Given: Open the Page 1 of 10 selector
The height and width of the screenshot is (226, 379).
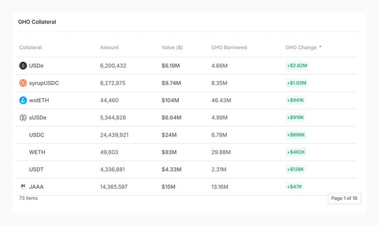Looking at the screenshot, I should tap(344, 198).
